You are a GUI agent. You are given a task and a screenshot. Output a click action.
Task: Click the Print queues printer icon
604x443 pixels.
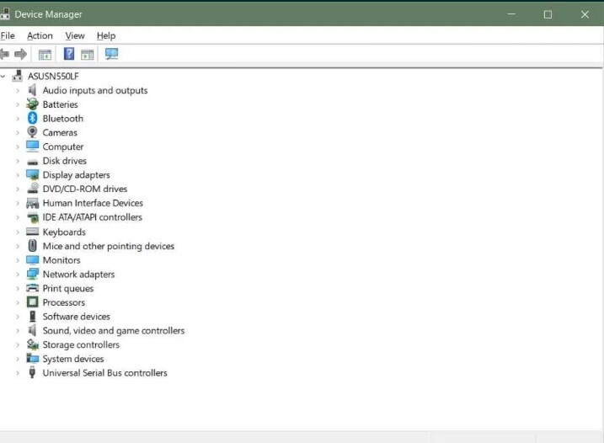click(x=32, y=288)
